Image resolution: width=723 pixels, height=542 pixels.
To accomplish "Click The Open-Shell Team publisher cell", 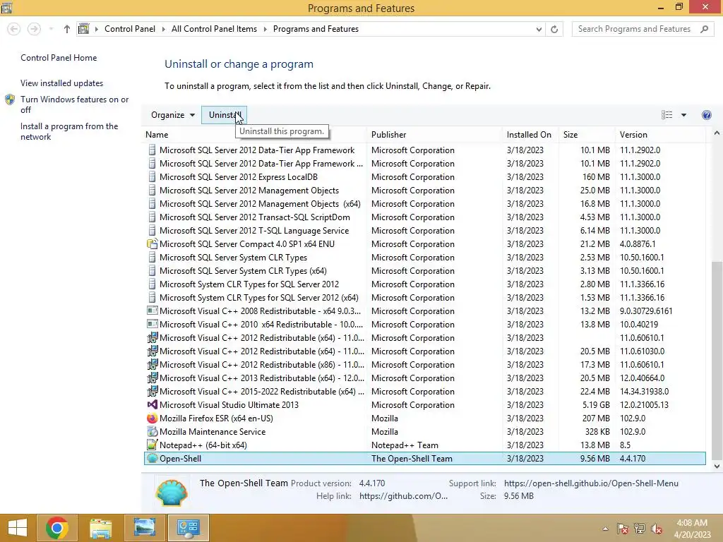I will coord(412,459).
